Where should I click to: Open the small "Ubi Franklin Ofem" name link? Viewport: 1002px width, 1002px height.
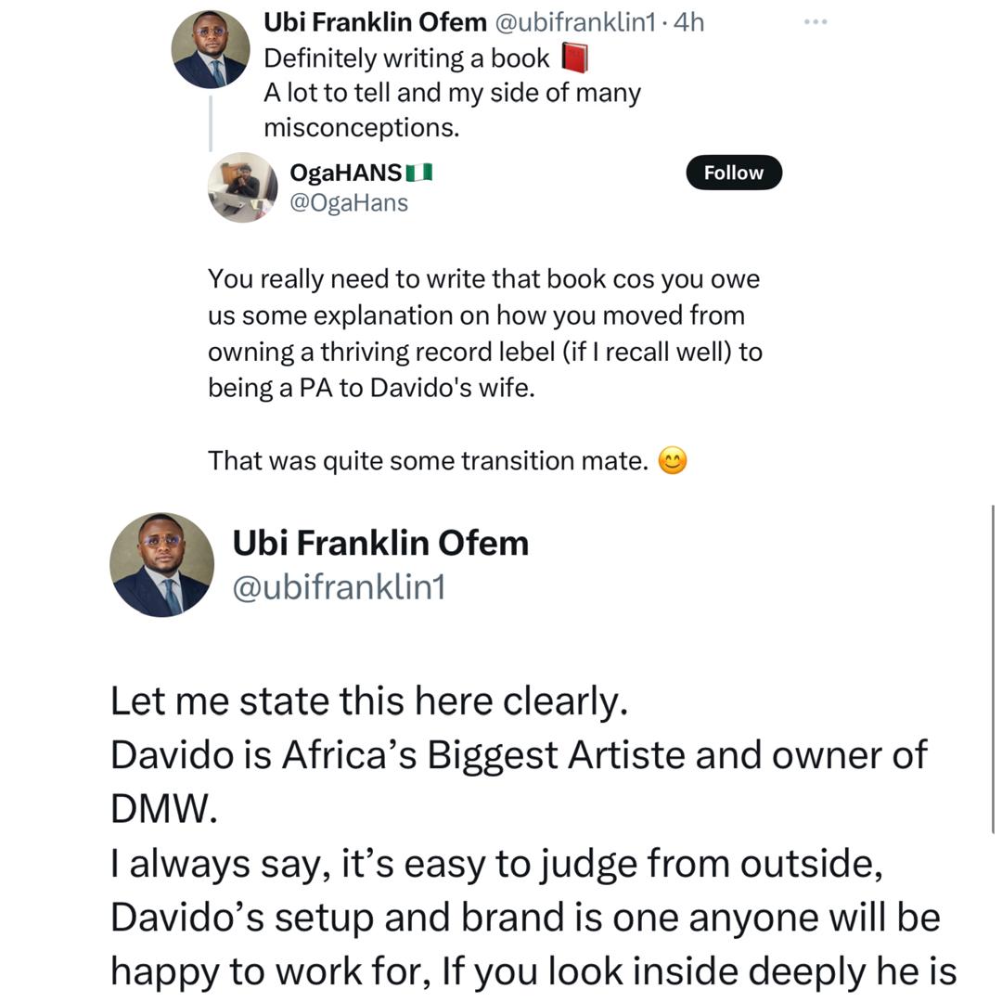(x=375, y=22)
